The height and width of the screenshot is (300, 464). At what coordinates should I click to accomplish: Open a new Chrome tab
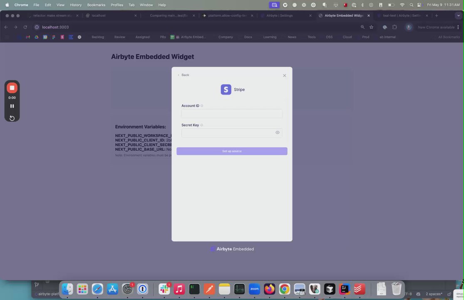tap(437, 15)
